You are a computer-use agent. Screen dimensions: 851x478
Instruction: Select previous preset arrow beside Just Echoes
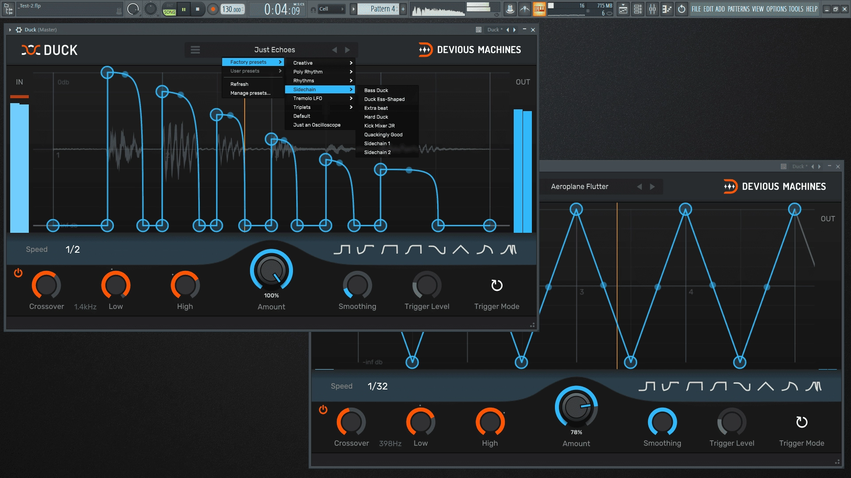[335, 50]
